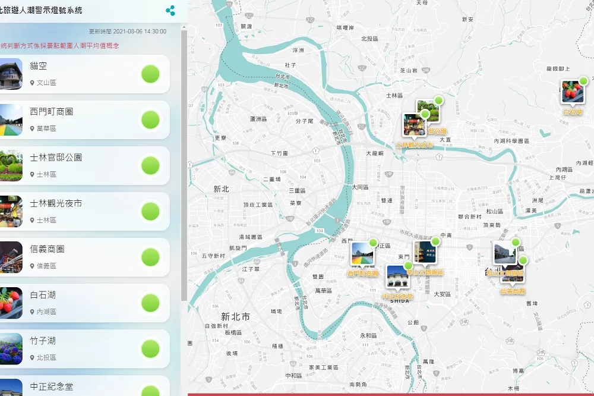Click the 新北市 label on the map

click(x=236, y=317)
